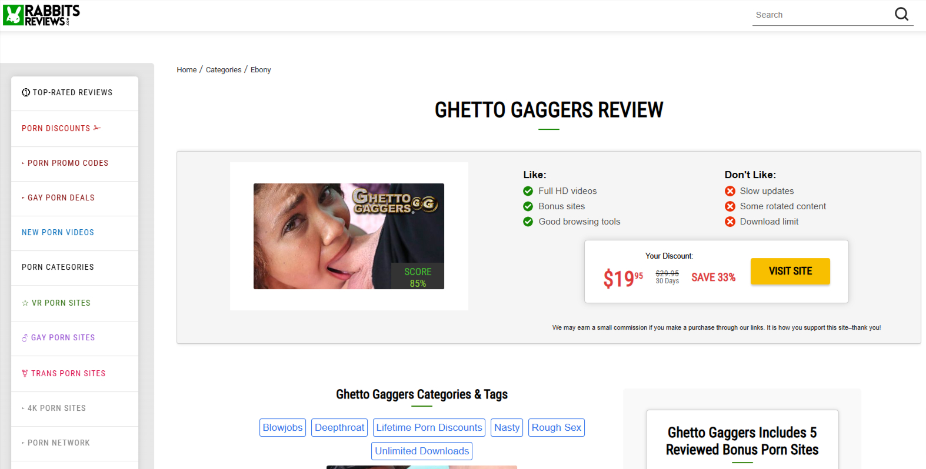This screenshot has height=469, width=926.
Task: Open the Promo Codes sidebar item
Action: [x=75, y=163]
